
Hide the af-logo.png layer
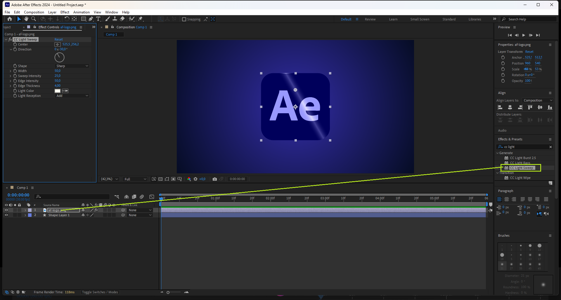point(6,210)
